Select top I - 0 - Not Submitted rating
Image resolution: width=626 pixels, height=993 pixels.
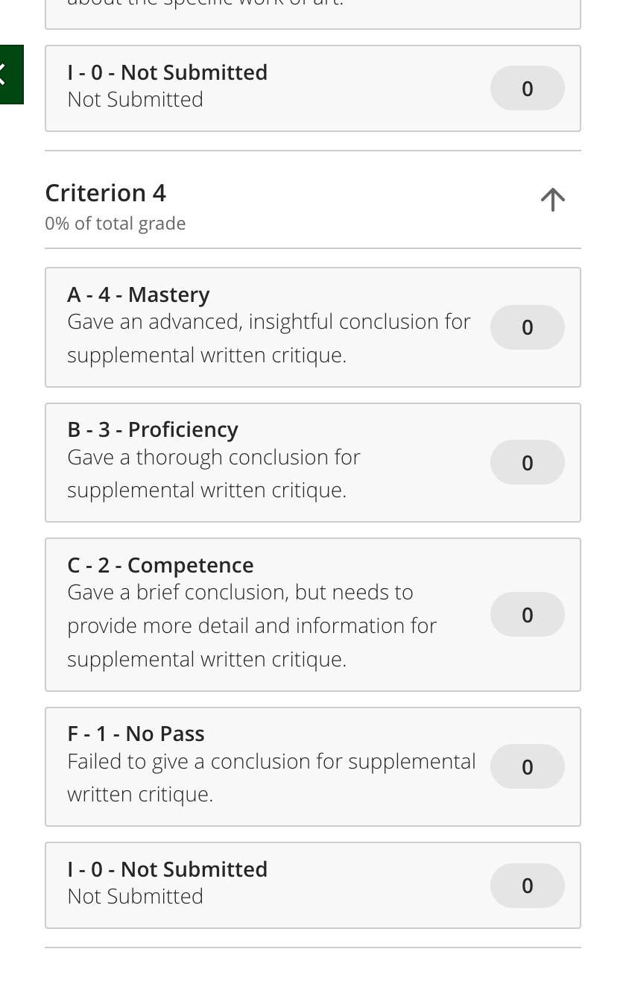pos(313,88)
